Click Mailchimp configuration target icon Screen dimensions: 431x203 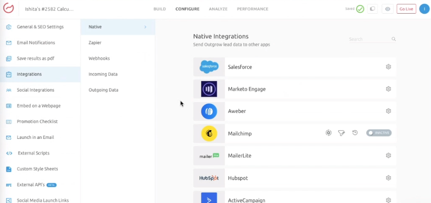pos(329,133)
